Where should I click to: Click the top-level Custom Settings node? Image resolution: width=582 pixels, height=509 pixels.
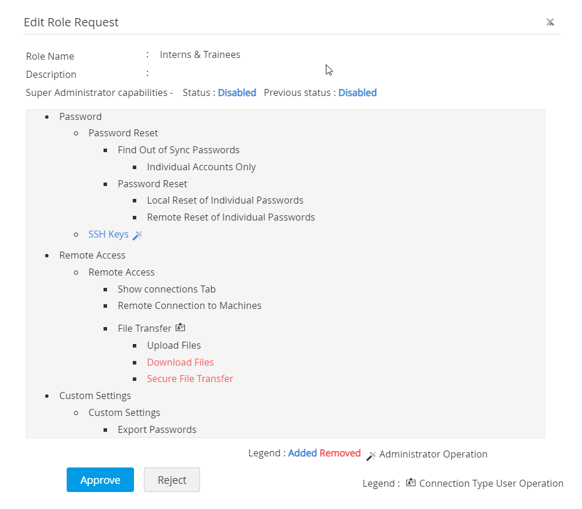click(95, 395)
